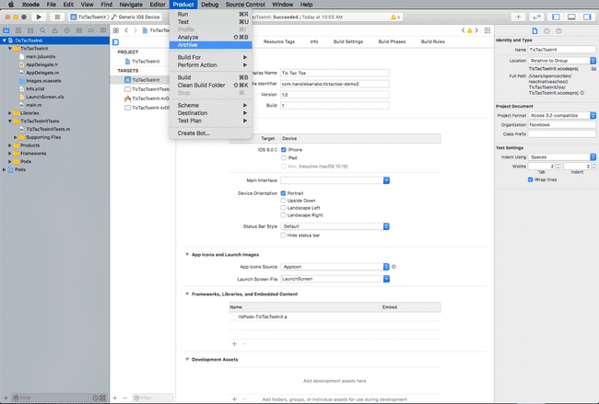
Task: Click the related items grid icon
Action: pos(116,30)
